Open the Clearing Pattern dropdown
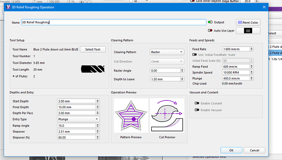282x160 pixels. (167, 52)
